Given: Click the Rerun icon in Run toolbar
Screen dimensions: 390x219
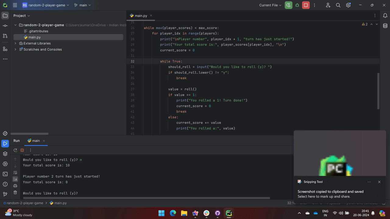Looking at the screenshot, I should coord(15,150).
